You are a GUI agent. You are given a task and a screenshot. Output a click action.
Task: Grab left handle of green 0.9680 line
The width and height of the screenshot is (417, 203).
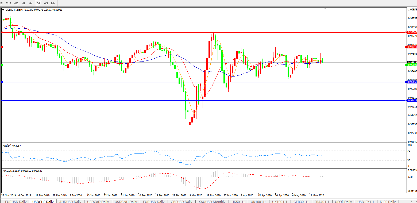coord(2,65)
